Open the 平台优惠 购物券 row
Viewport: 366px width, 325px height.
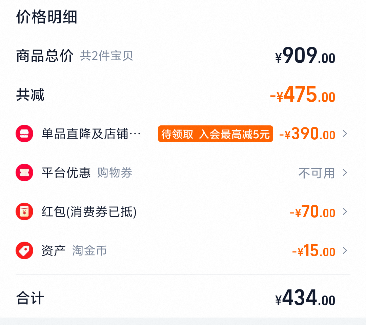point(87,173)
